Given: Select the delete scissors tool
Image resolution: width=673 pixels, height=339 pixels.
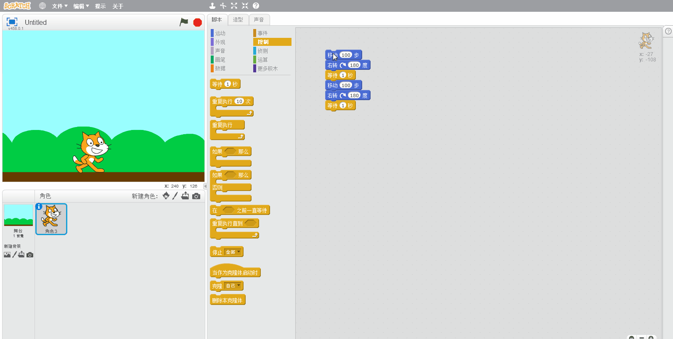Looking at the screenshot, I should coord(223,6).
